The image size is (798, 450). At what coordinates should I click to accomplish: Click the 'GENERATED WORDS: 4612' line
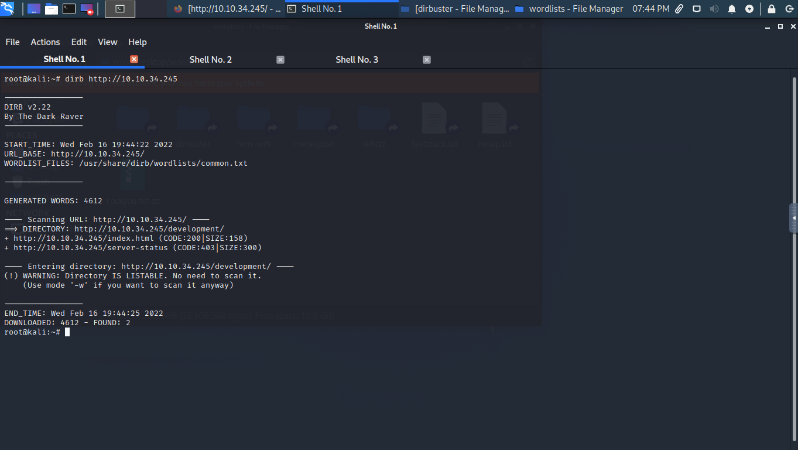click(53, 200)
